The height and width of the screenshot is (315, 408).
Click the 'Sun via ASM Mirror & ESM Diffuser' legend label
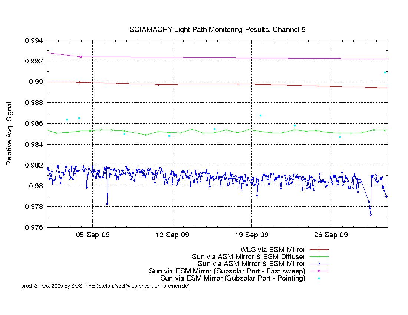point(249,257)
